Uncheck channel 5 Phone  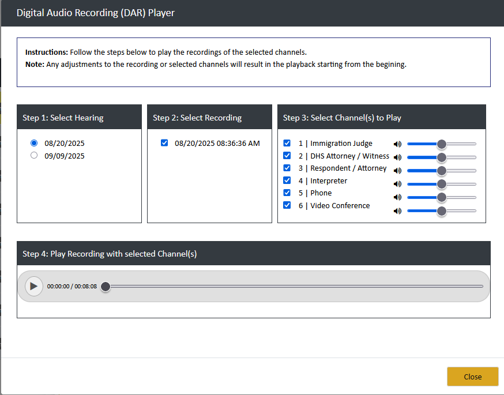pos(287,193)
